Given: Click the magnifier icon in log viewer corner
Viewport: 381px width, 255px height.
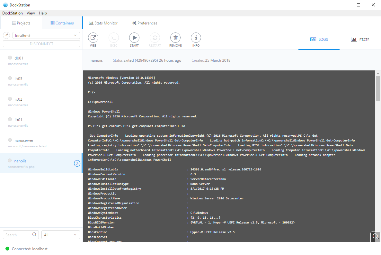Looking at the screenshot, I should (375, 237).
